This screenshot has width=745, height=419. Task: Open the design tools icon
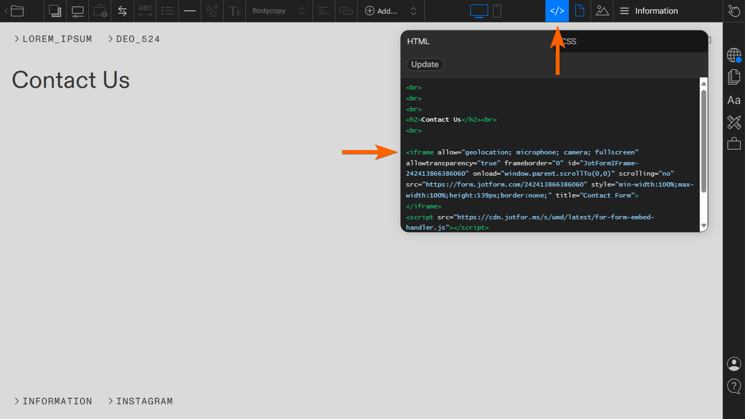click(x=734, y=122)
